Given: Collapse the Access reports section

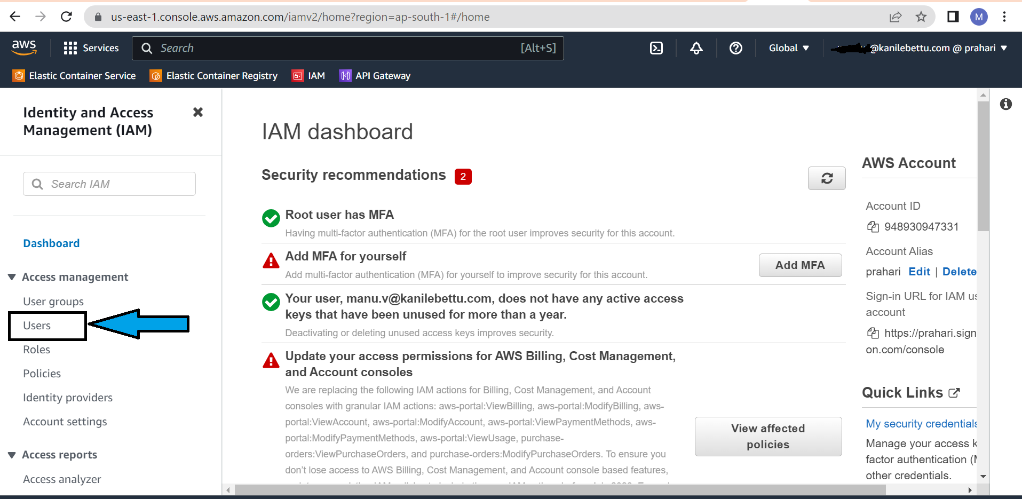Looking at the screenshot, I should point(12,455).
